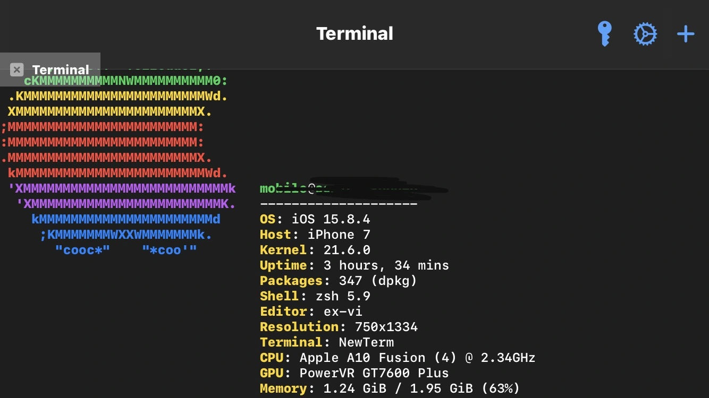This screenshot has width=709, height=398.
Task: Select the Terminal tab
Action: (x=50, y=70)
